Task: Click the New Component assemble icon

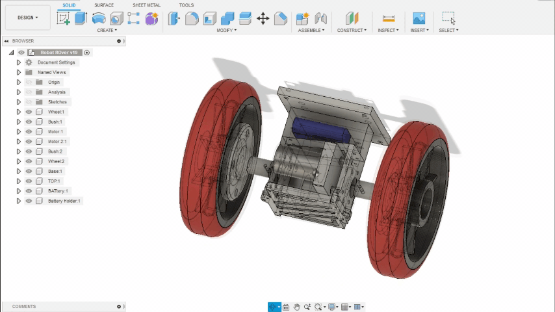Action: coord(302,18)
